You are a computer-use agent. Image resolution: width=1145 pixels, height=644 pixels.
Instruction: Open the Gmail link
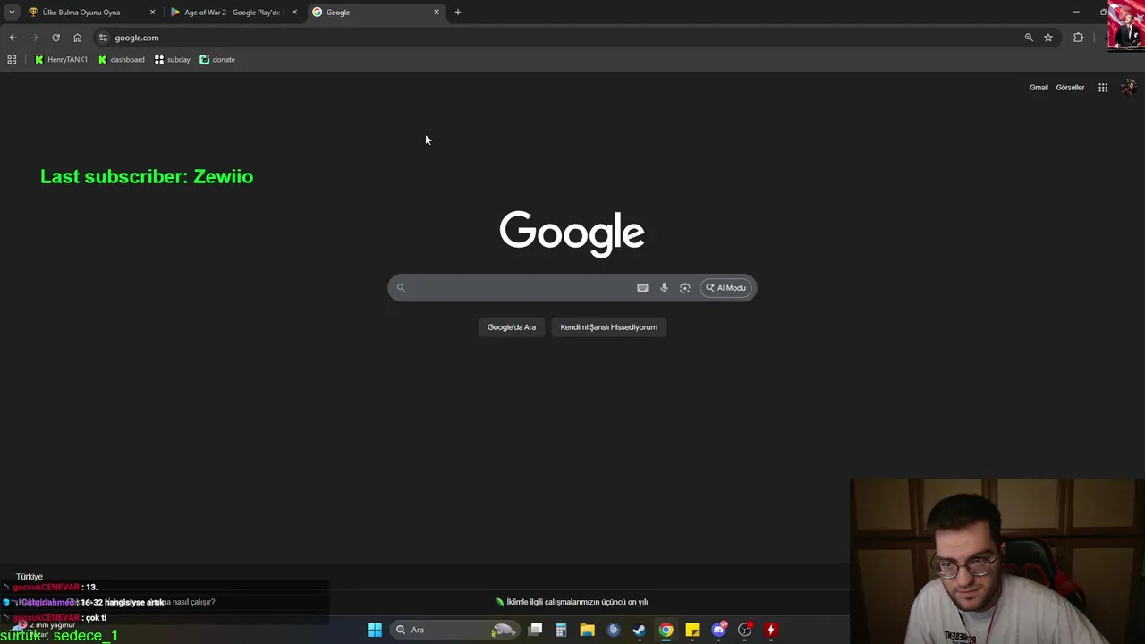1039,88
